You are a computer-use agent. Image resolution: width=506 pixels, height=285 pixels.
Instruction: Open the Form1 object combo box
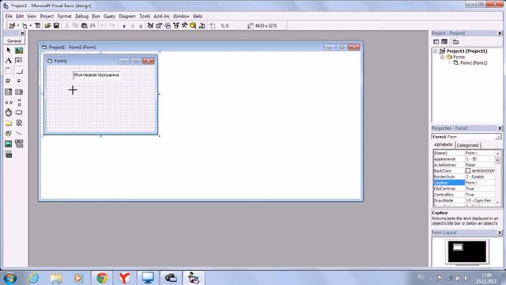pyautogui.click(x=466, y=137)
